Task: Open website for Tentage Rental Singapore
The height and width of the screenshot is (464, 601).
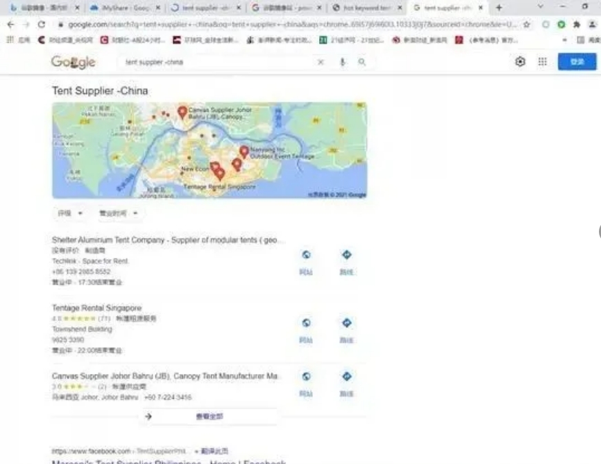Action: (306, 330)
